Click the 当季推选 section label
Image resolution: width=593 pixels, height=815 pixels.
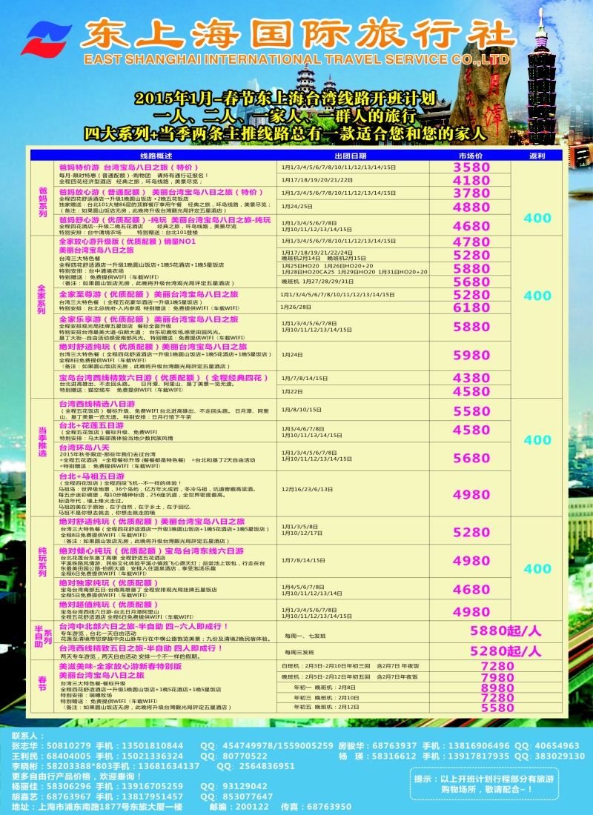click(43, 442)
